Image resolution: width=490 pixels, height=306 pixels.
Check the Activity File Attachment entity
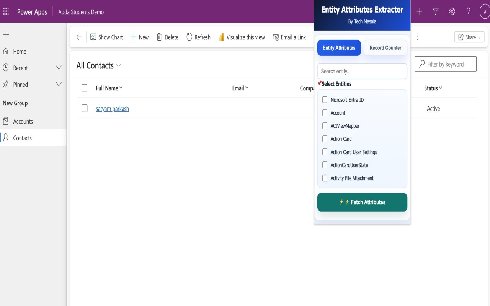tap(325, 178)
